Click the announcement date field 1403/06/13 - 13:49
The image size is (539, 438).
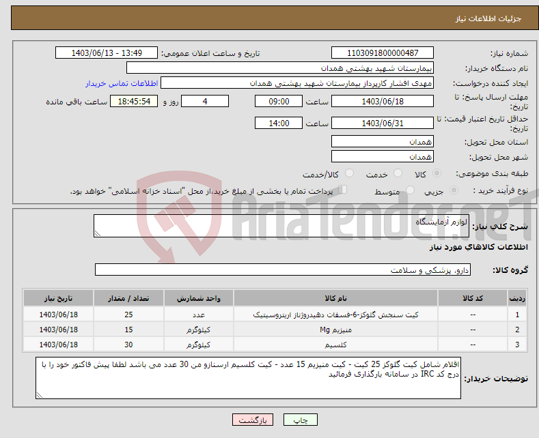pos(106,53)
